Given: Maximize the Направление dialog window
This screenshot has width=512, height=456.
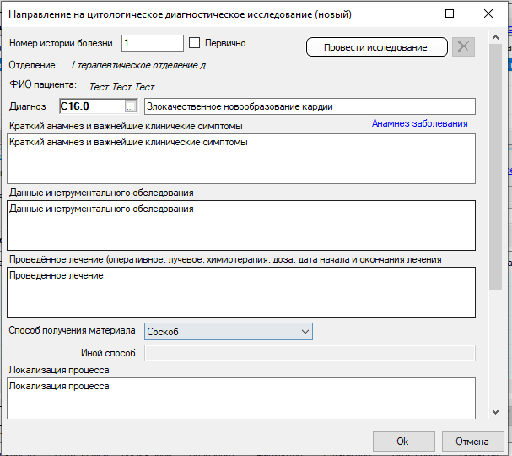Looking at the screenshot, I should coord(450,14).
